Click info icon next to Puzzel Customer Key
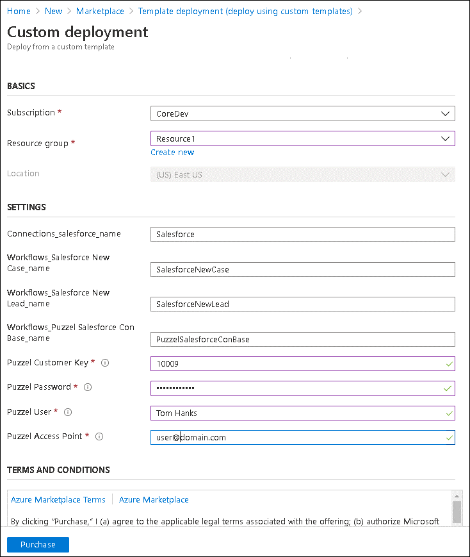The image size is (470, 557). pyautogui.click(x=105, y=363)
